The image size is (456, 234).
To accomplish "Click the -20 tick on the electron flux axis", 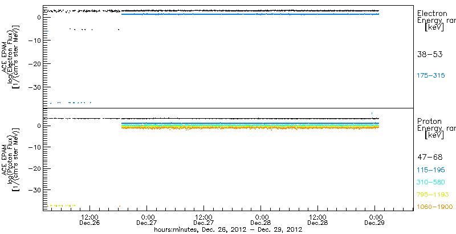I will 36,63.
